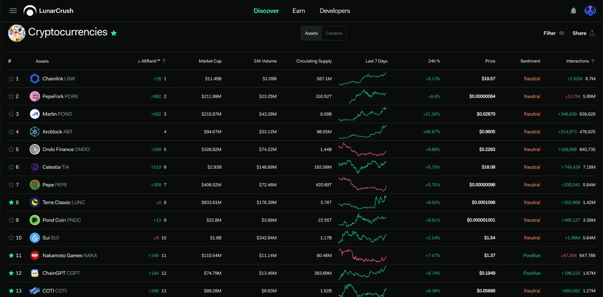The height and width of the screenshot is (297, 603).
Task: Click the PepeFork coin icon
Action: pyautogui.click(x=35, y=96)
